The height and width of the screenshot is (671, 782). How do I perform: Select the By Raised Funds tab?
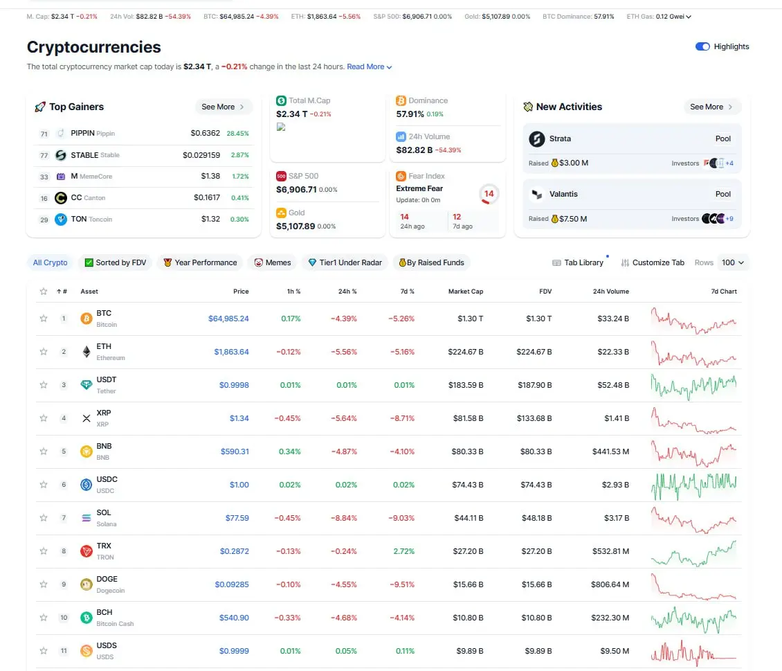[x=431, y=262]
